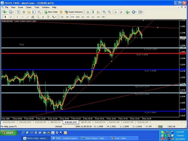Image resolution: width=188 pixels, height=141 pixels.
Task: Select the arrow cursor tool
Action: (x=5, y=17)
